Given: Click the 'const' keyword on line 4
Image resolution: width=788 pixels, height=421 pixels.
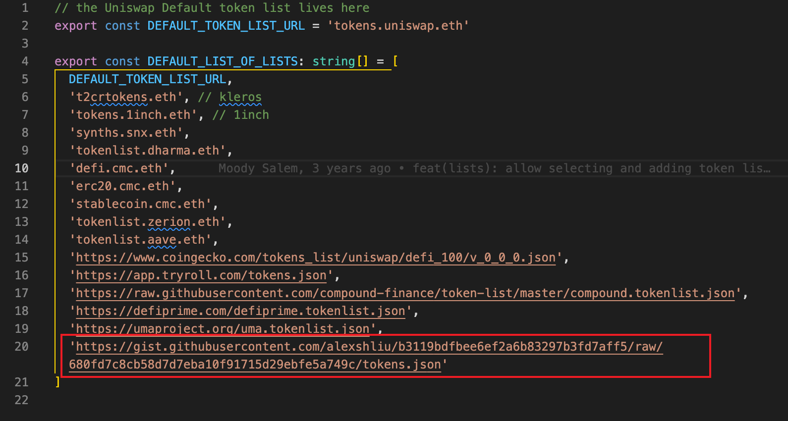Looking at the screenshot, I should click(122, 61).
